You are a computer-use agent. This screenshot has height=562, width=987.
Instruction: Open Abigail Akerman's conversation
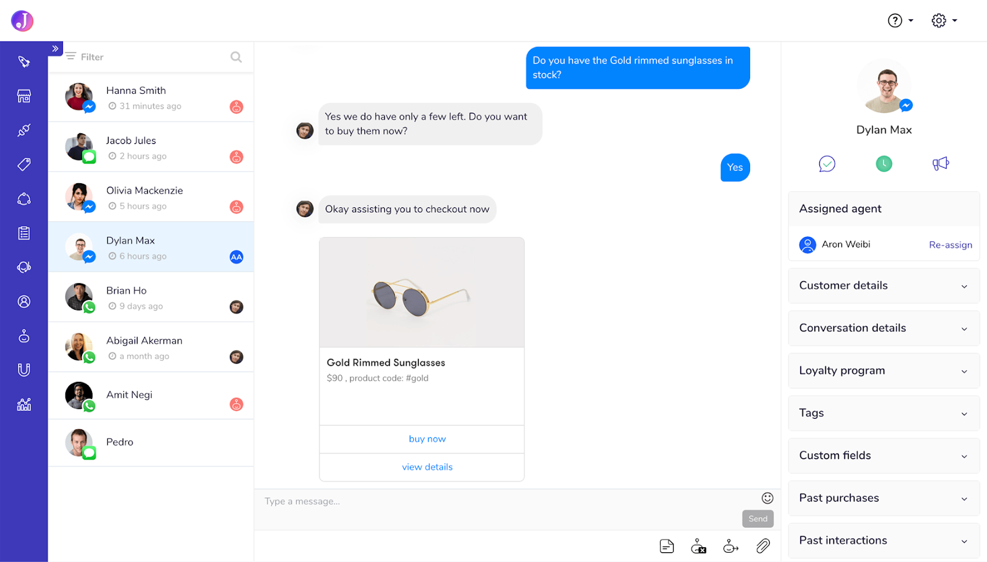151,347
